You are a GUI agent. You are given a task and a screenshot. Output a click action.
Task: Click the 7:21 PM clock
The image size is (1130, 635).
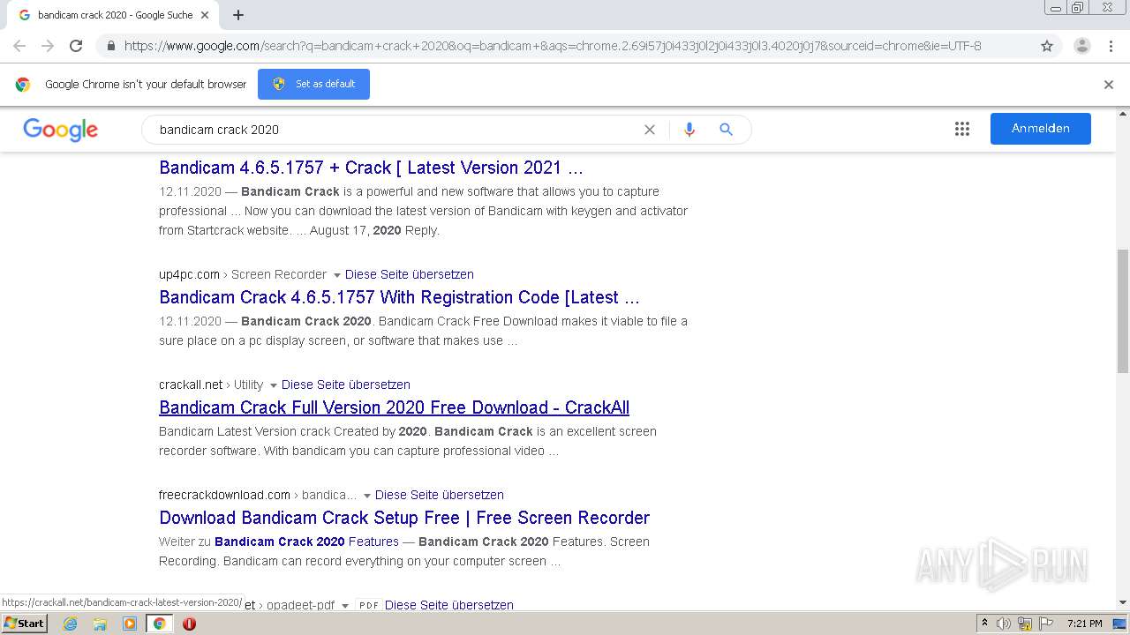click(x=1085, y=624)
